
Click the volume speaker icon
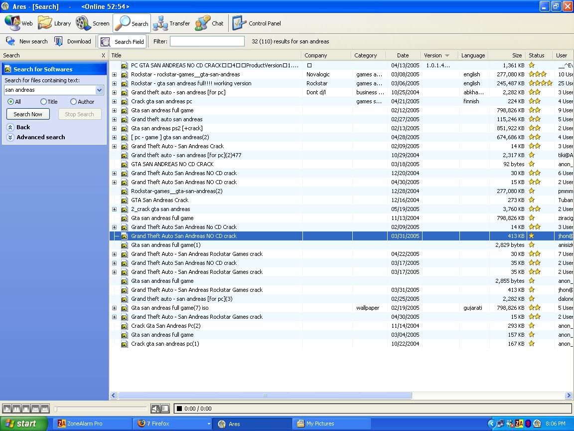point(155,408)
